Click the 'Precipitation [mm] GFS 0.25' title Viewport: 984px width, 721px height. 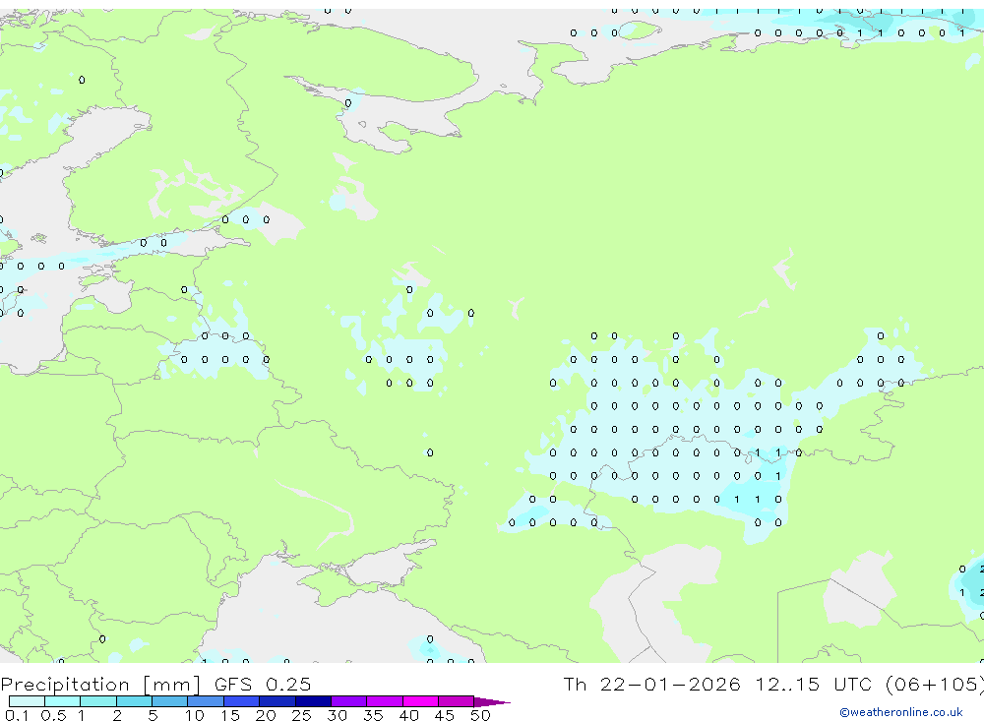[x=155, y=684]
